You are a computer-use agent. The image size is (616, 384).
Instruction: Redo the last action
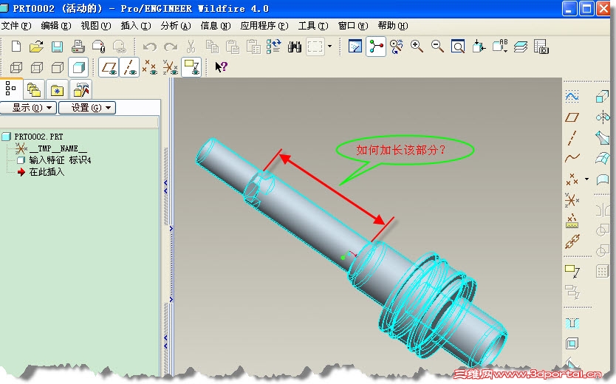click(x=170, y=47)
